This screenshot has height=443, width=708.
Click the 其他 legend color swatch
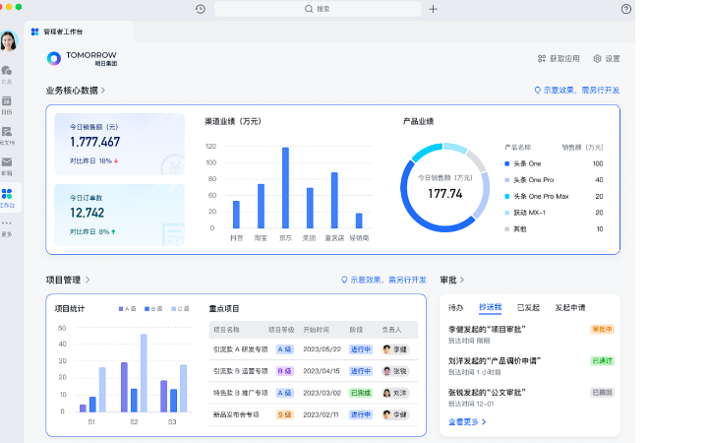(507, 229)
